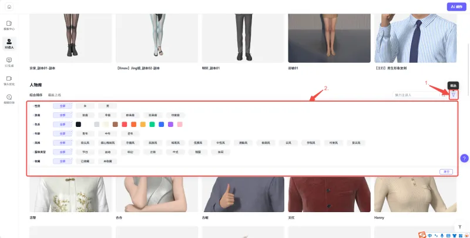Pick the black color swatch
The width and height of the screenshot is (470, 238).
(x=78, y=125)
